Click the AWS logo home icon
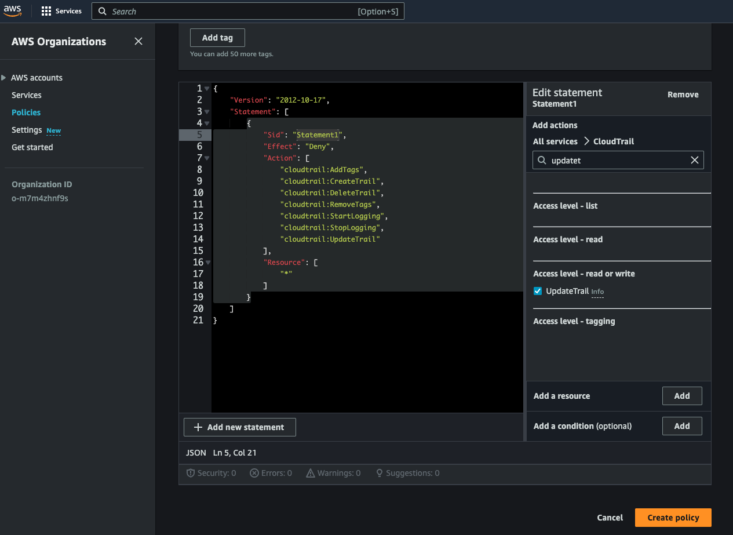 pyautogui.click(x=13, y=11)
